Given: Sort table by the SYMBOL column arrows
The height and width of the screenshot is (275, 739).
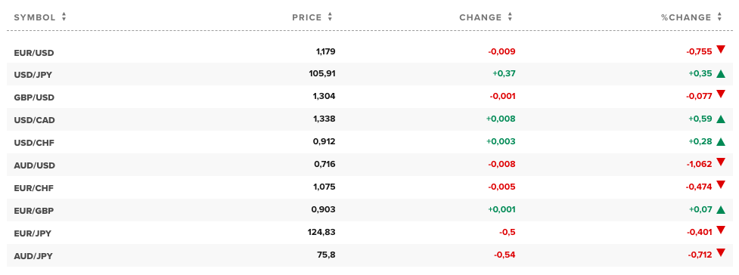Looking at the screenshot, I should point(64,17).
